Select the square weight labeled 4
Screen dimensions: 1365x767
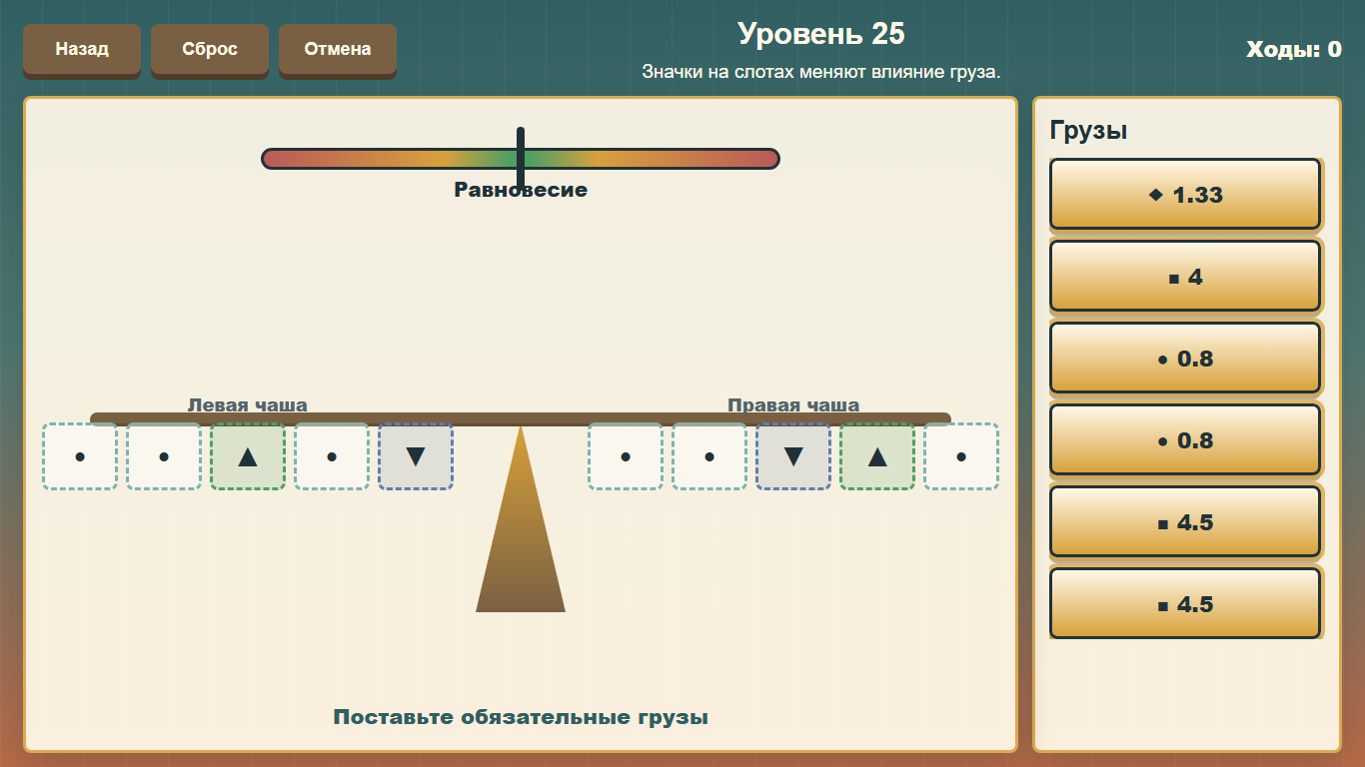click(1185, 277)
